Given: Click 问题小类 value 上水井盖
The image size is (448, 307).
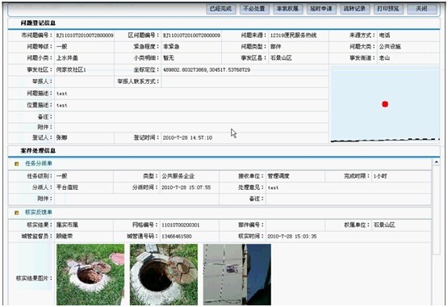Looking at the screenshot, I should point(67,58).
